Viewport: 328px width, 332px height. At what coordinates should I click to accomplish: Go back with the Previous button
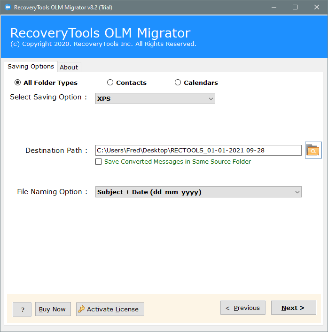pyautogui.click(x=243, y=308)
